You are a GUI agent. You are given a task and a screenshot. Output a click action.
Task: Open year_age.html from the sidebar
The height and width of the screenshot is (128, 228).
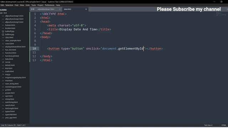(11, 118)
